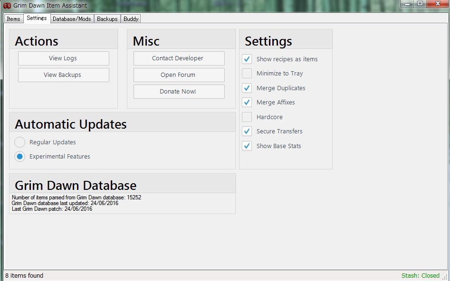450x281 pixels.
Task: Enable the Hardcore checkbox
Action: 247,117
